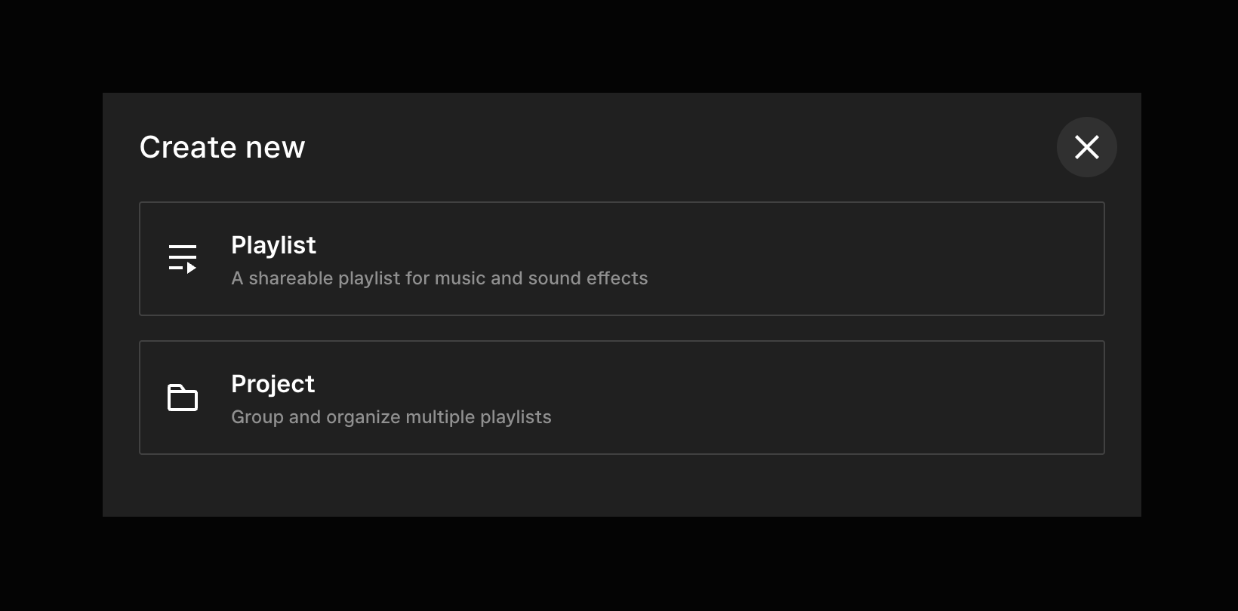Select the Playlist option title
1238x611 pixels.
tap(273, 245)
